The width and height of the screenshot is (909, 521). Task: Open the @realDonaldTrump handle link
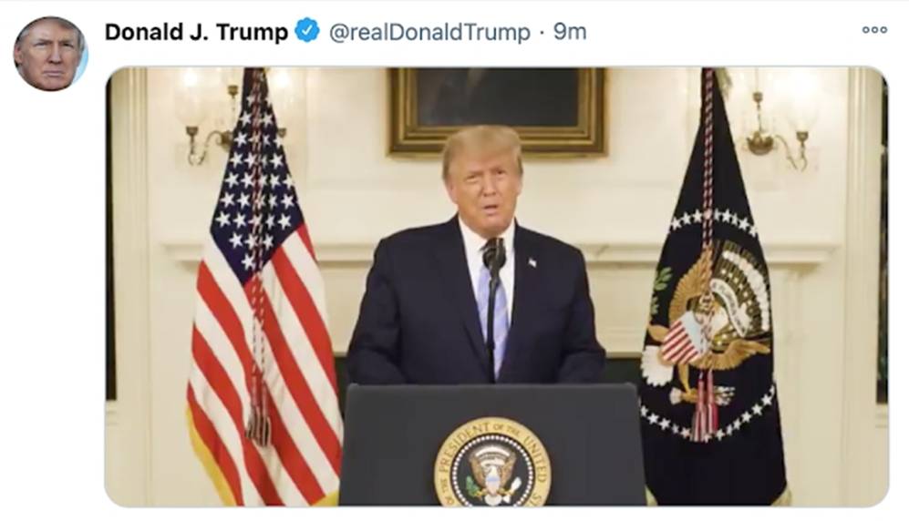click(x=429, y=32)
